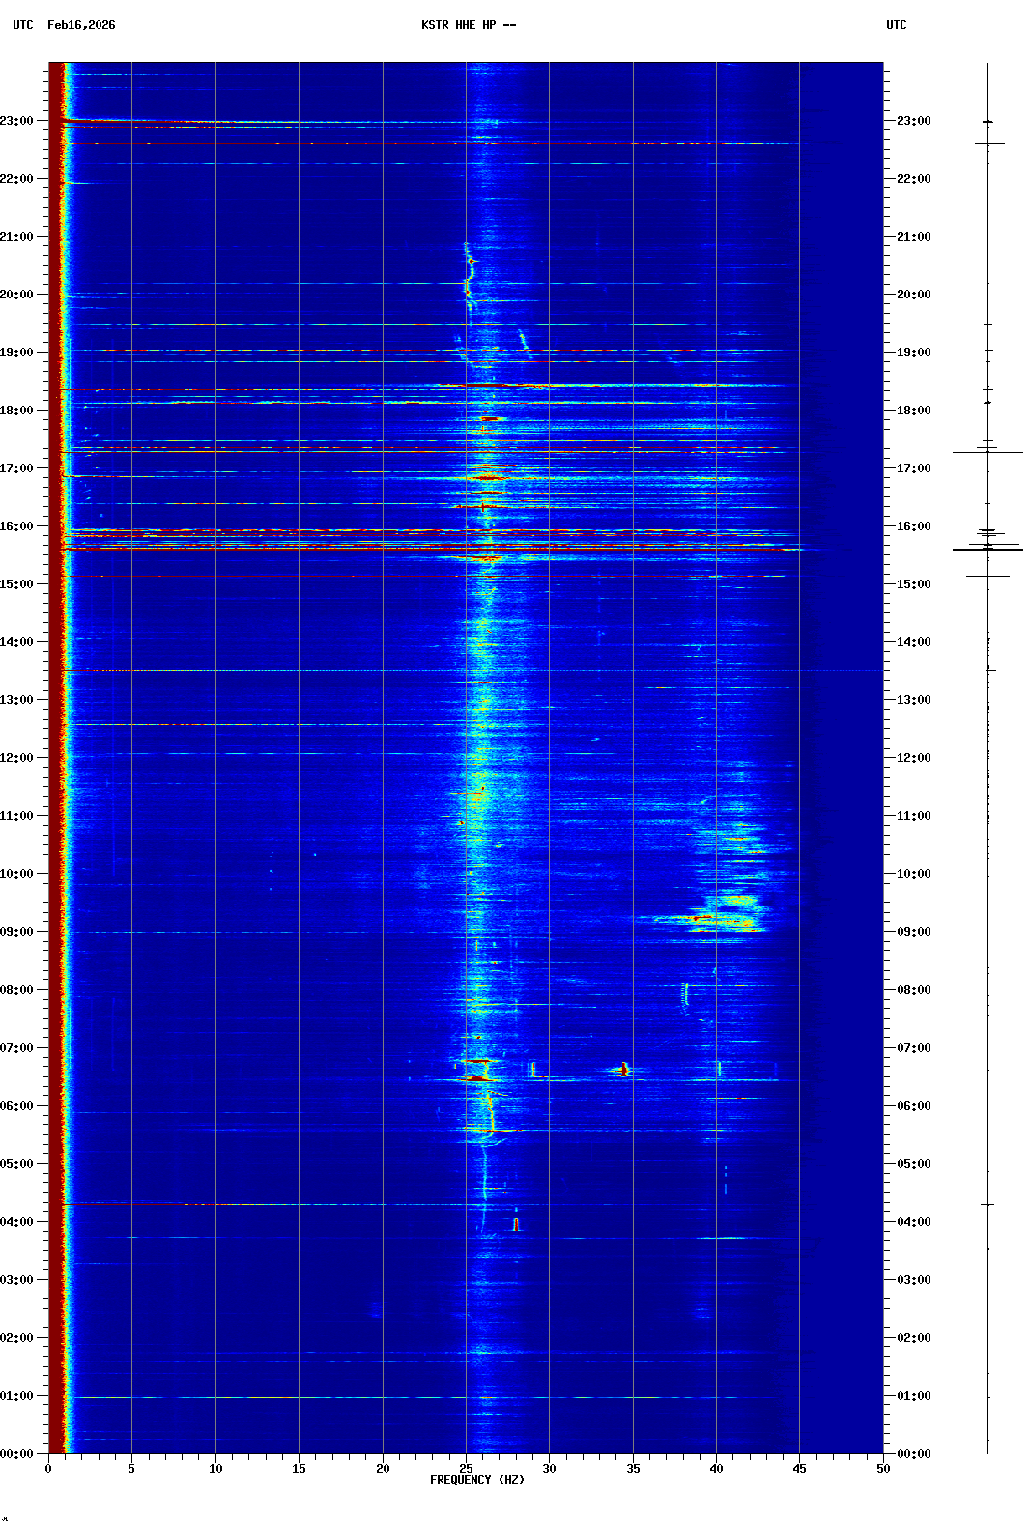Click the 20:00 time label on the right axis

(x=913, y=295)
